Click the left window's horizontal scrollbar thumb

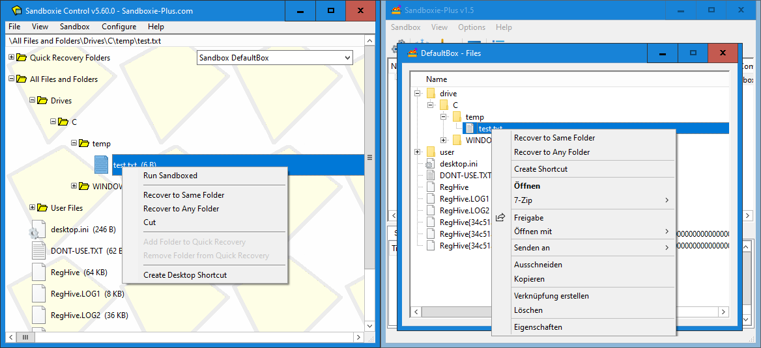(25, 337)
